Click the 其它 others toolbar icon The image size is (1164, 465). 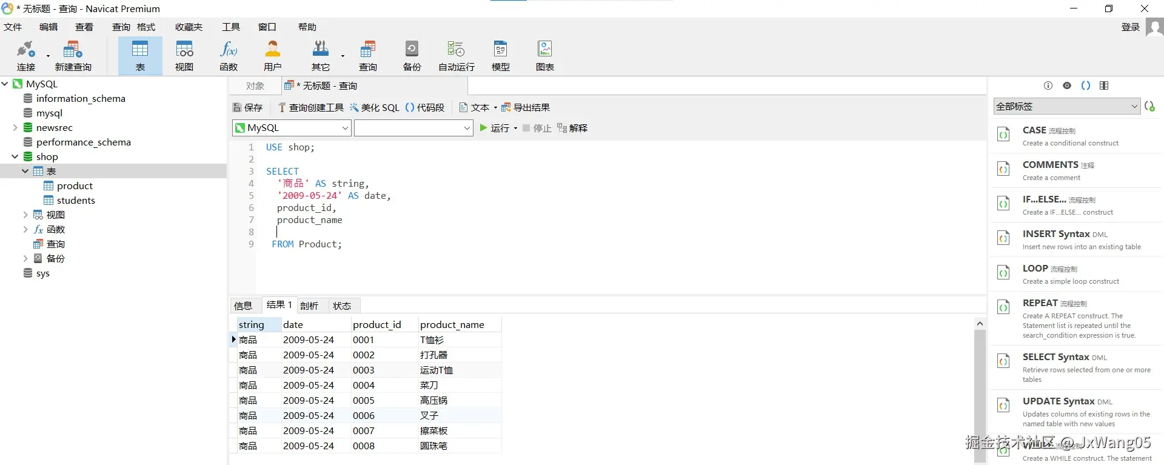(x=321, y=55)
